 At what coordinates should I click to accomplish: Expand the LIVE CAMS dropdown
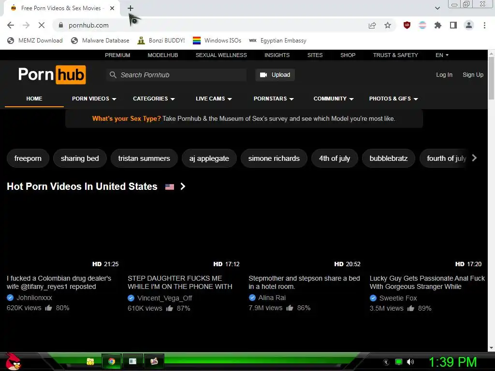pos(214,99)
